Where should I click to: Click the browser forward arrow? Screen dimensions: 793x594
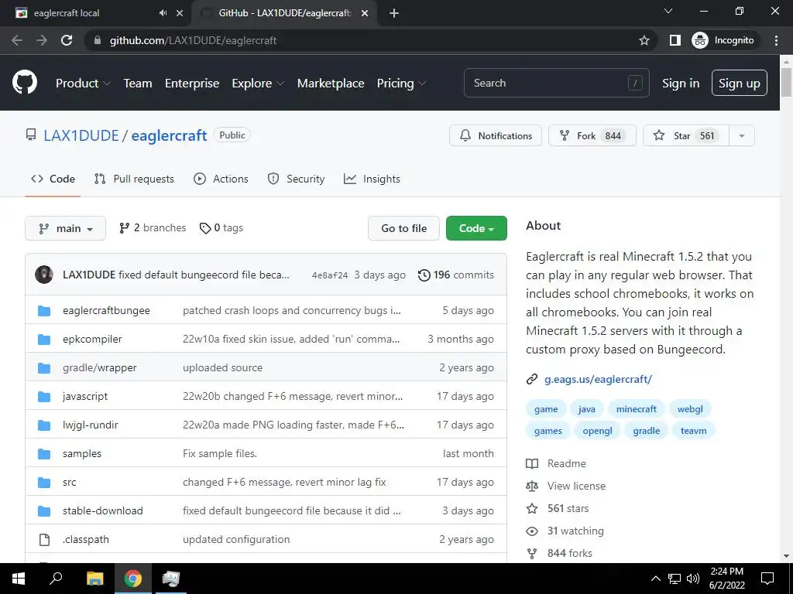42,40
